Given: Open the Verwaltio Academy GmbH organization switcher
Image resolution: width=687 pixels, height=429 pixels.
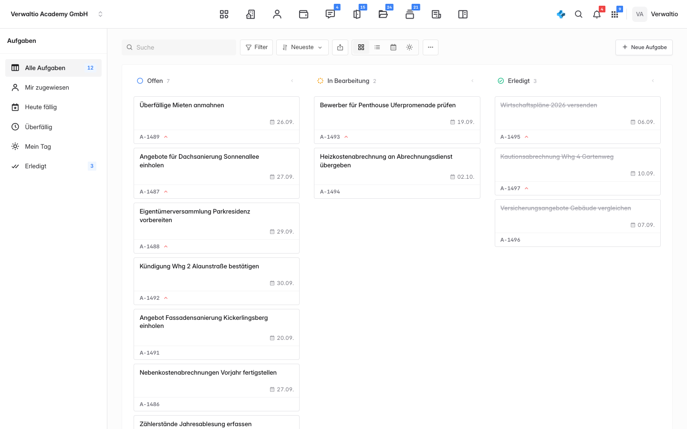Looking at the screenshot, I should (57, 14).
